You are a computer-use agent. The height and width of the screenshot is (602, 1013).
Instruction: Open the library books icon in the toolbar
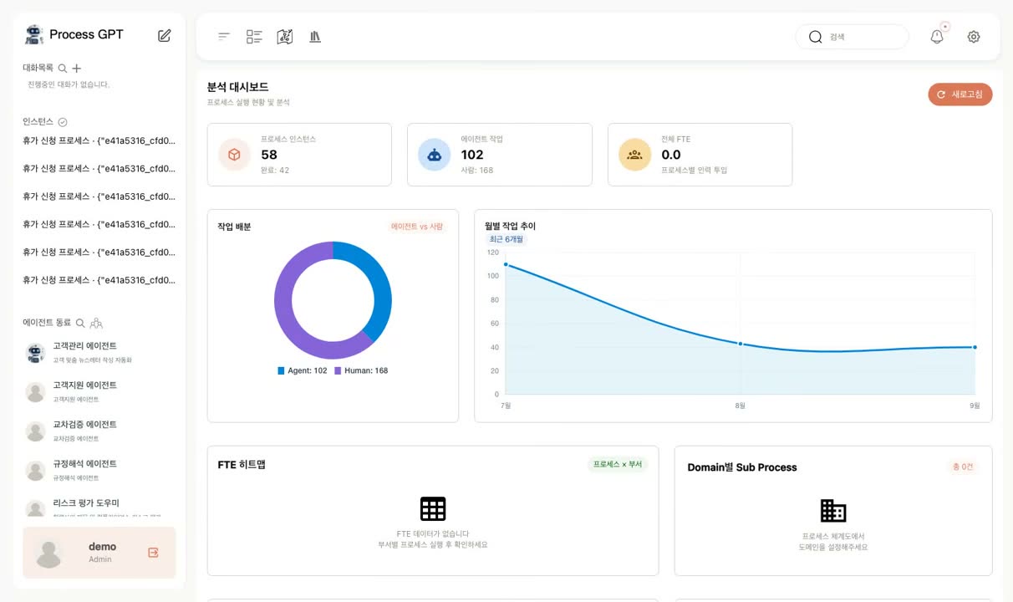pos(315,37)
